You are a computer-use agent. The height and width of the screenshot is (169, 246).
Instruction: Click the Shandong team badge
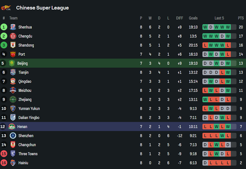tap(13, 45)
